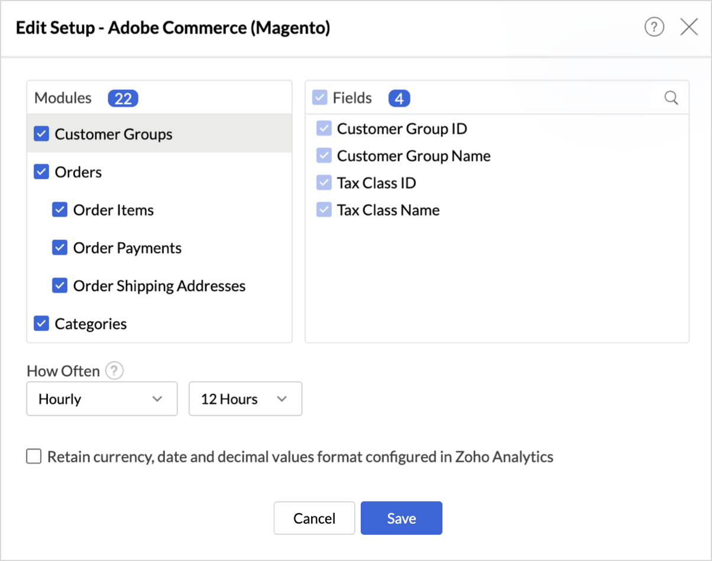Toggle the Categories module checkbox
712x561 pixels.
pos(41,324)
